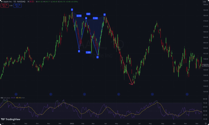This screenshot has width=209, height=125.
Task: Click the 70.00 level on the RSI scale
Action: coord(205,103)
